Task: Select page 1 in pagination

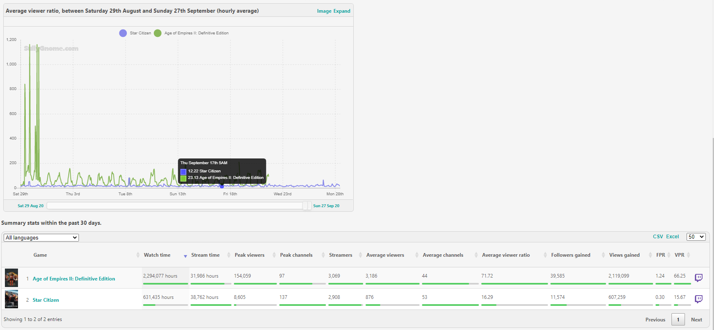Action: click(x=678, y=320)
